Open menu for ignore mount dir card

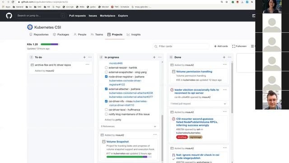pos(225,148)
